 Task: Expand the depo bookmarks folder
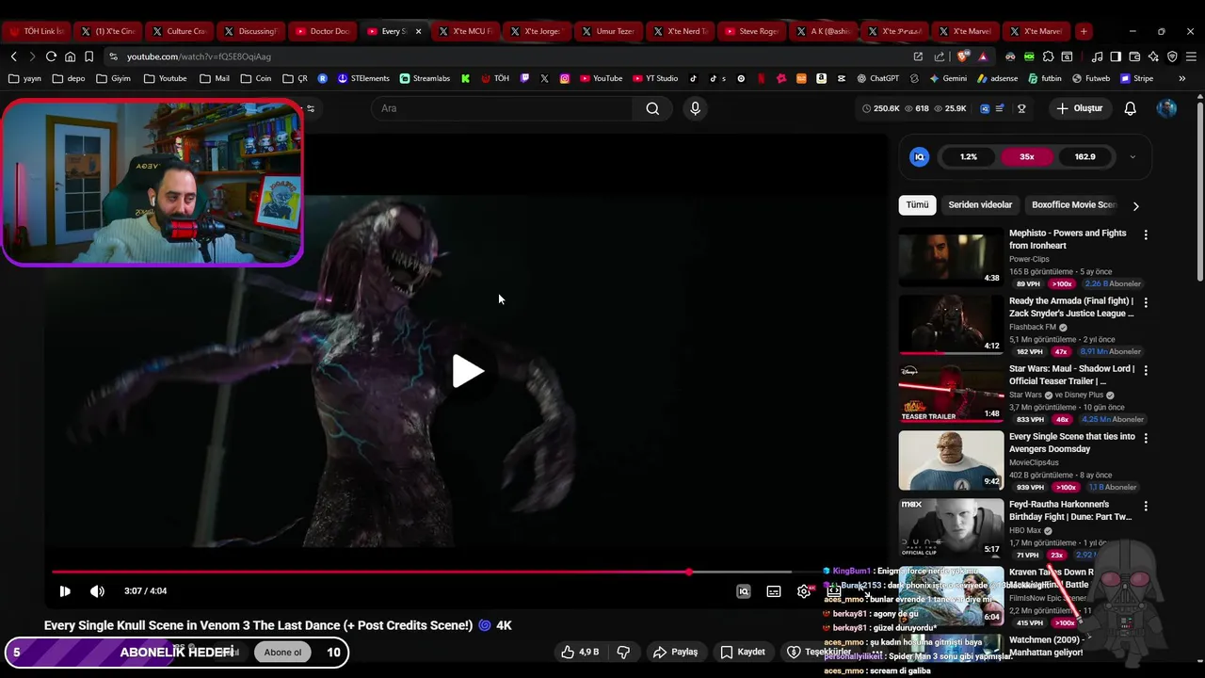(69, 79)
